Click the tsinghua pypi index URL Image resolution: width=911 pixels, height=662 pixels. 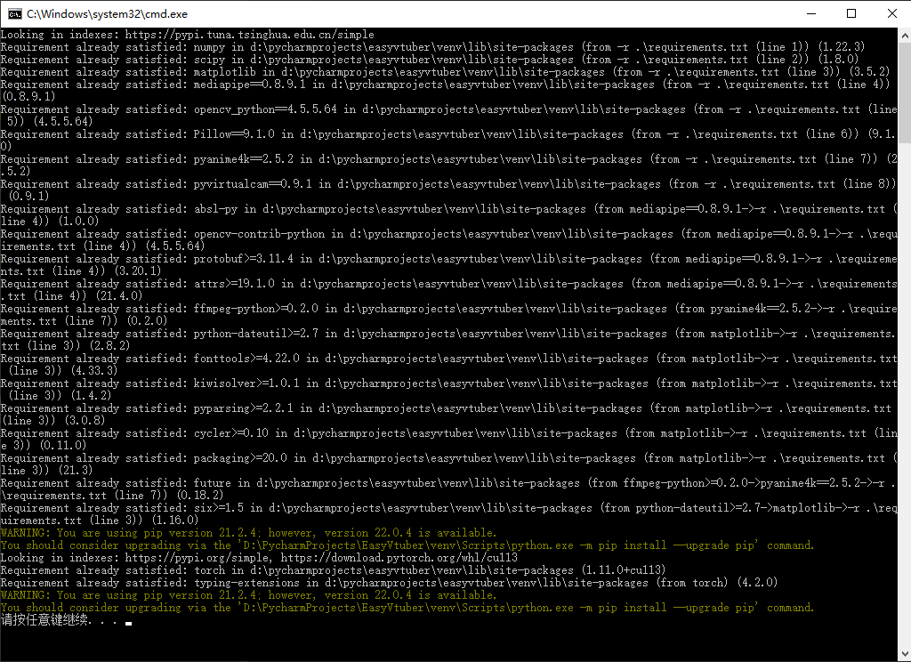(x=250, y=35)
